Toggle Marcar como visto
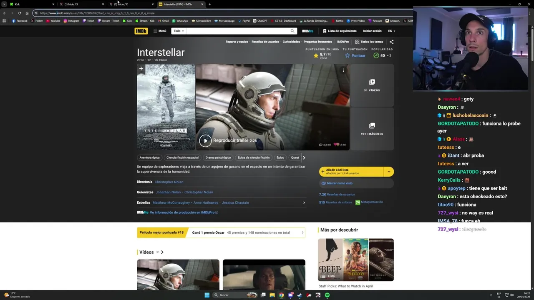534x300 pixels. (x=356, y=183)
